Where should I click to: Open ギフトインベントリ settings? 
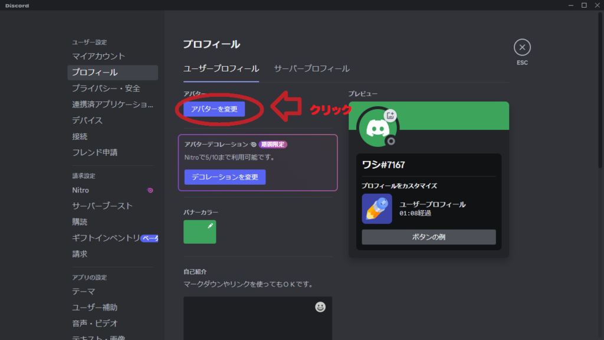point(113,238)
